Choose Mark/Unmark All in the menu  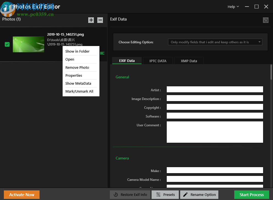[x=79, y=91]
